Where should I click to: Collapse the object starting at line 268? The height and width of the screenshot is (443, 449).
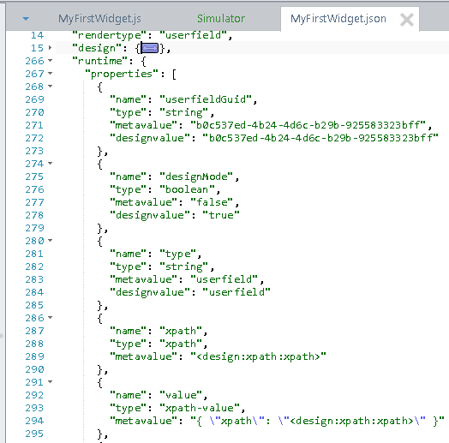[50, 86]
